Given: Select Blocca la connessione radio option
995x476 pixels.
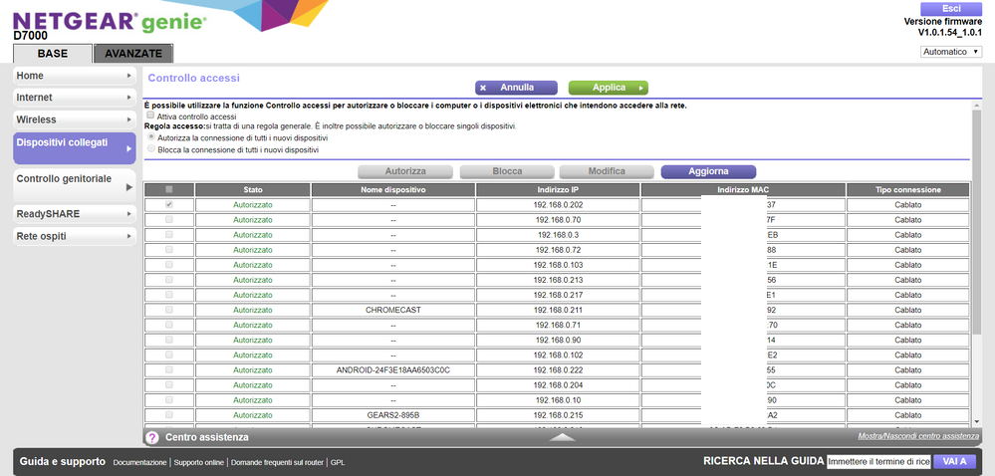Looking at the screenshot, I should click(151, 149).
